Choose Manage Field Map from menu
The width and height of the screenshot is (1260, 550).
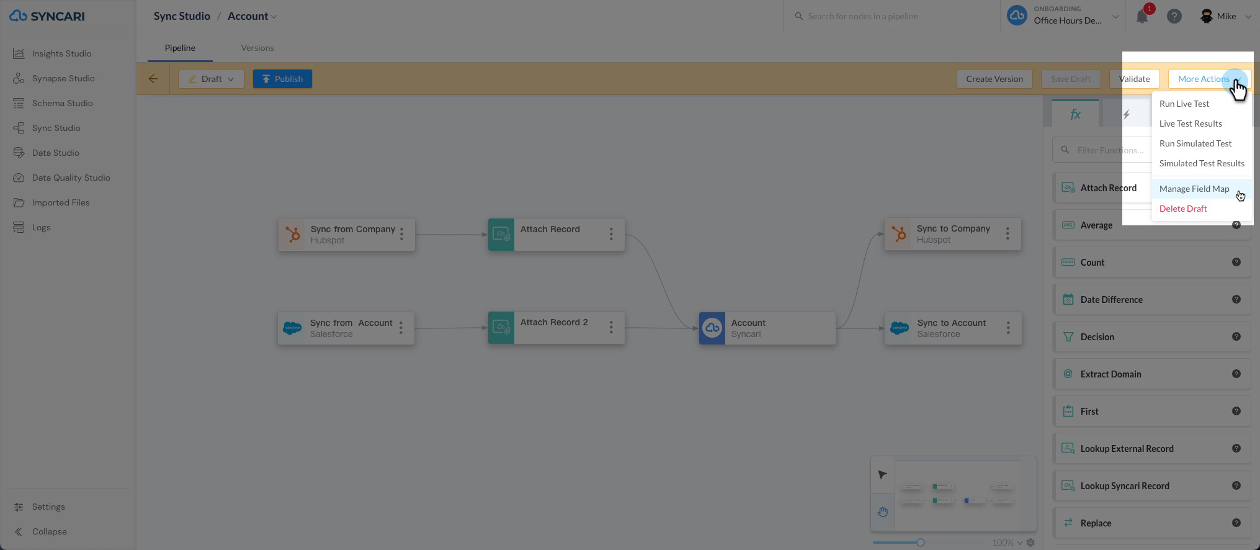[x=1194, y=189]
